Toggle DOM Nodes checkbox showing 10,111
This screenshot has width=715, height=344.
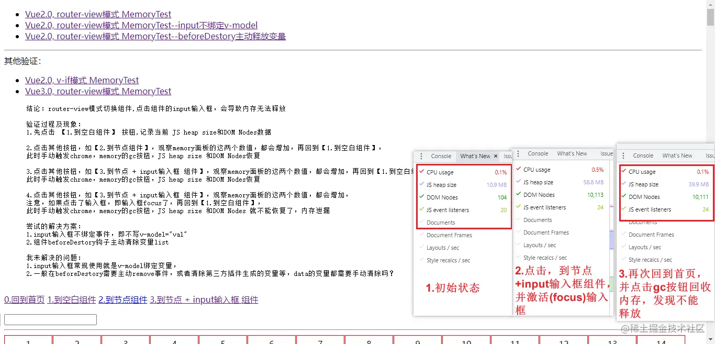click(623, 196)
